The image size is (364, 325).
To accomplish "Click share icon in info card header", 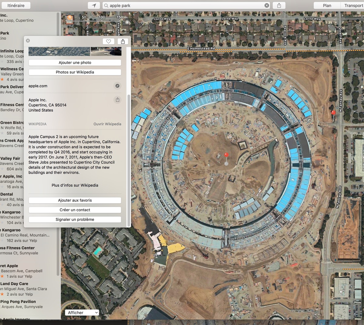I will coord(123,41).
